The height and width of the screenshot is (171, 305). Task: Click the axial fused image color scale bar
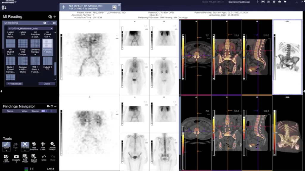(x=183, y=47)
